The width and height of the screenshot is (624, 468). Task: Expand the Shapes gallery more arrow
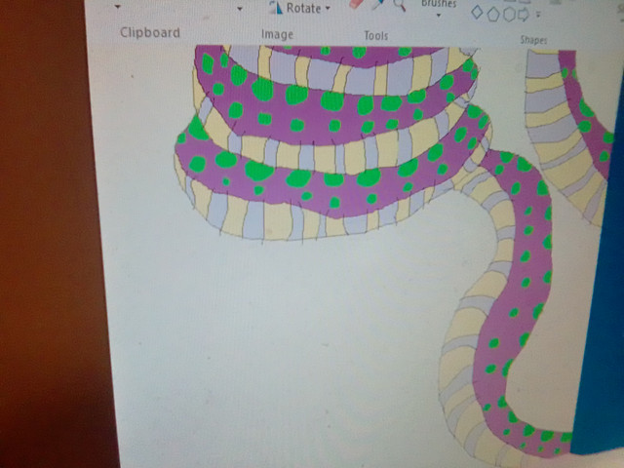pos(538,16)
